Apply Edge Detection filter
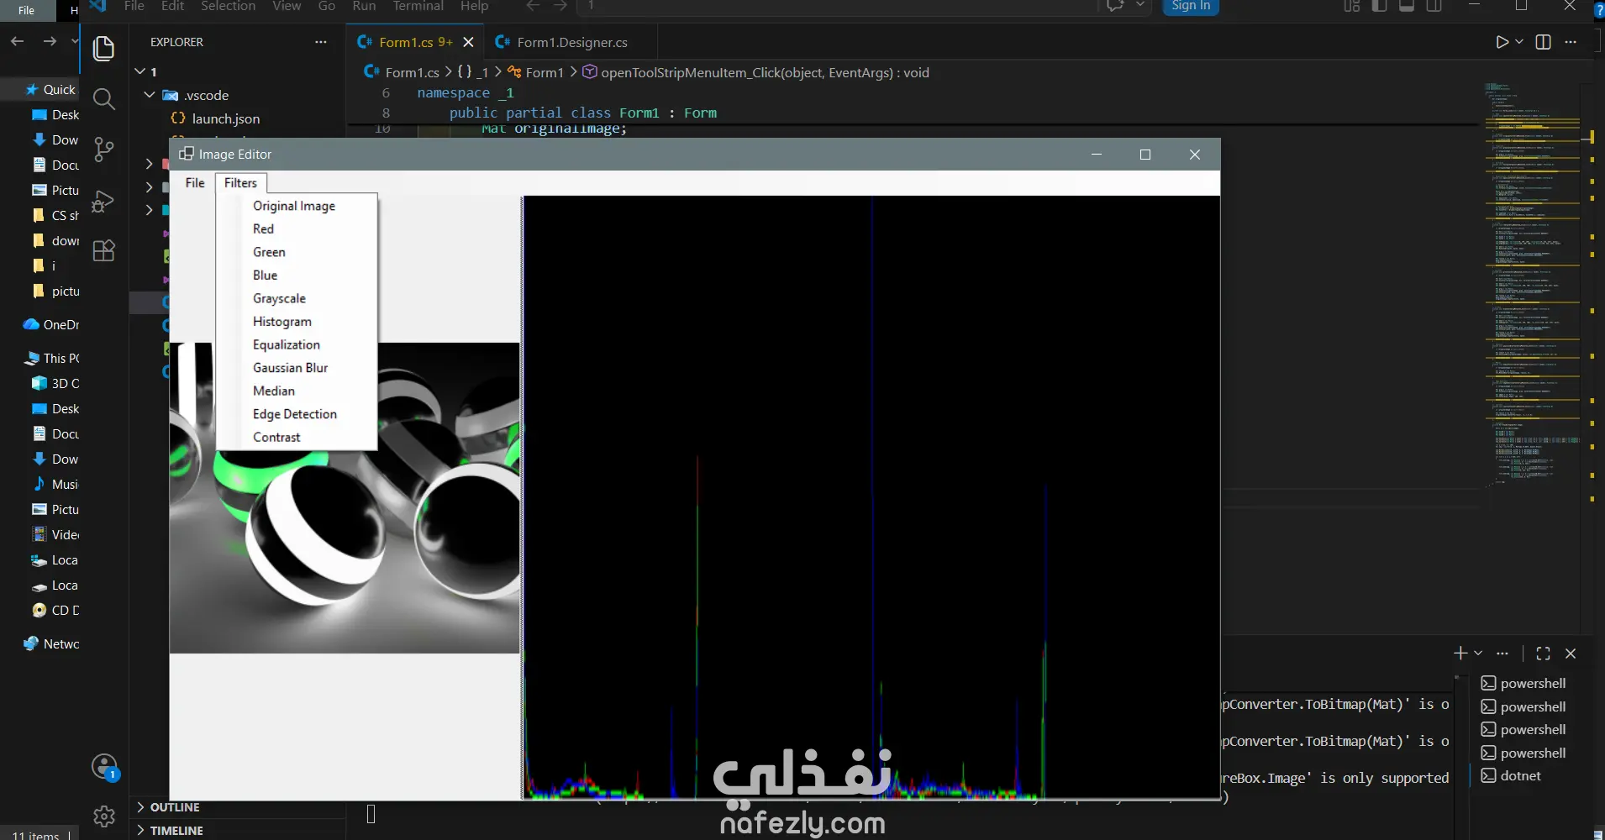 click(x=294, y=413)
